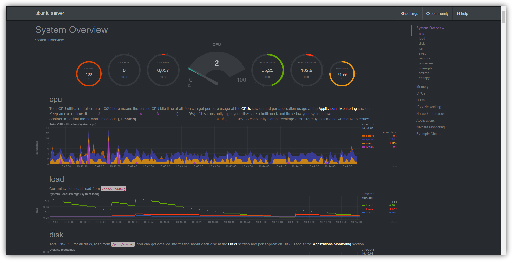Select System Overview in the right sidebar

click(430, 28)
